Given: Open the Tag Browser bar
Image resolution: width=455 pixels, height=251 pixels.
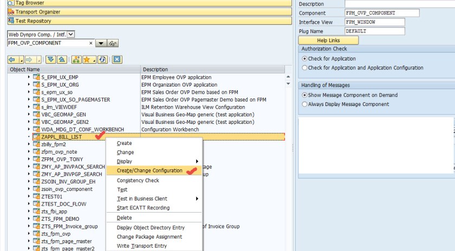Looking at the screenshot, I should coord(149,3).
